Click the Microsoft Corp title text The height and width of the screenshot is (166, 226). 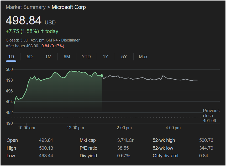click(69, 7)
